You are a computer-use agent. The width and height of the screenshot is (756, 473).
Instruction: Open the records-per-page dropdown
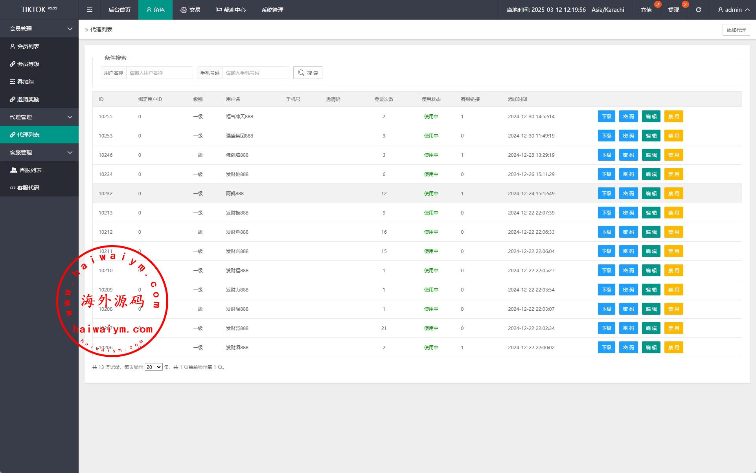click(153, 367)
